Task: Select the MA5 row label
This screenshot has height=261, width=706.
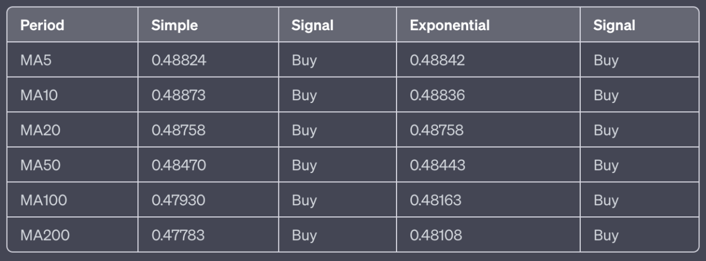Action: click(x=36, y=60)
